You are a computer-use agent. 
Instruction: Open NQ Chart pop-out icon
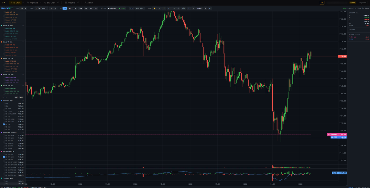pyautogui.click(x=41, y=2)
